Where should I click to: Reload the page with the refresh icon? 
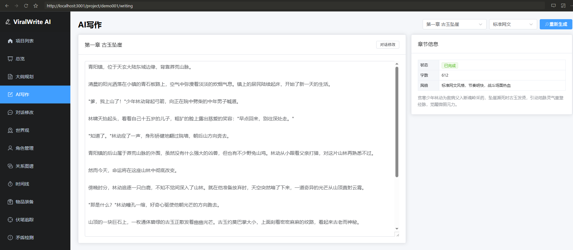(x=26, y=6)
